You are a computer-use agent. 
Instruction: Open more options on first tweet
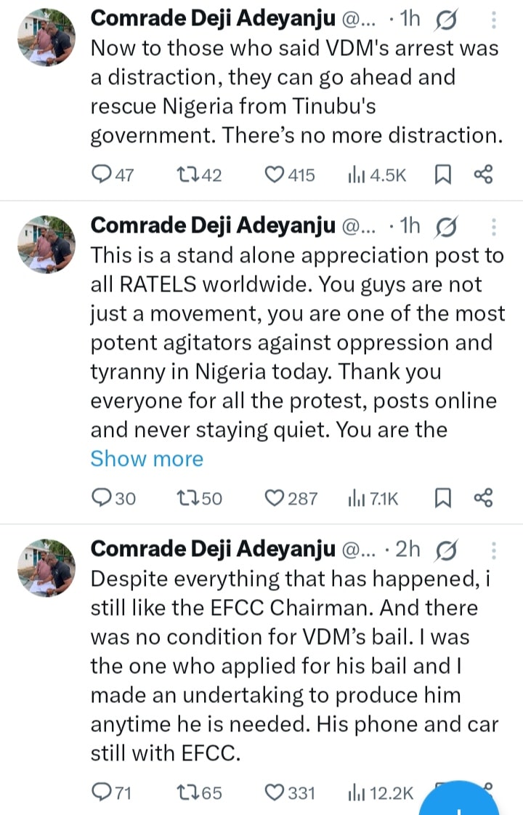[x=494, y=20]
